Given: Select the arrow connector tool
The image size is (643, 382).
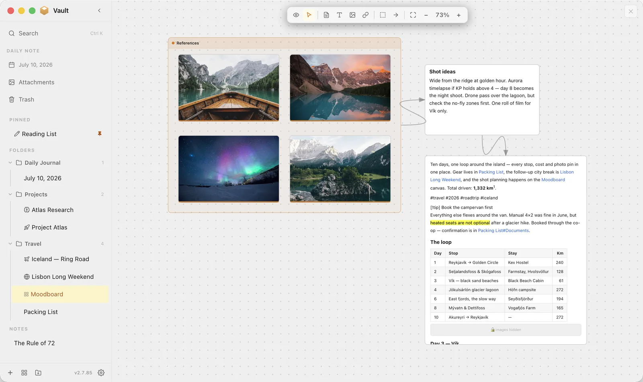Looking at the screenshot, I should tap(396, 15).
